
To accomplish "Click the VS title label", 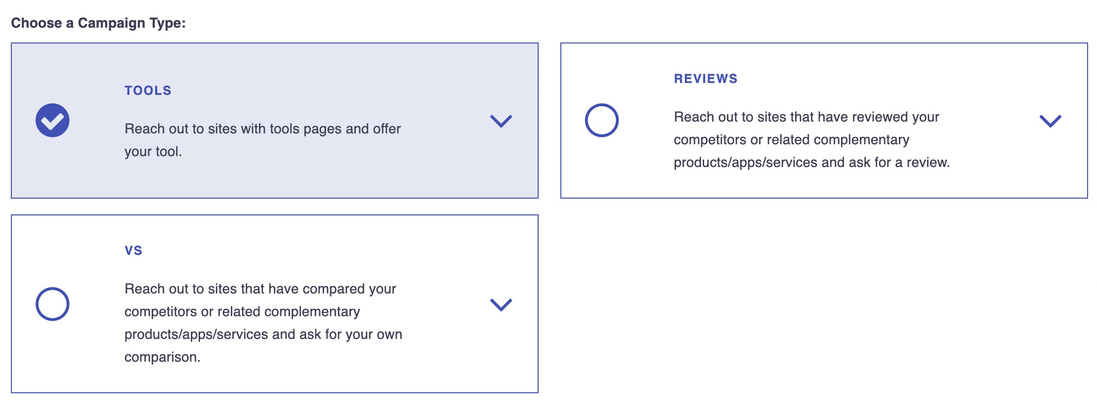I will click(x=133, y=250).
